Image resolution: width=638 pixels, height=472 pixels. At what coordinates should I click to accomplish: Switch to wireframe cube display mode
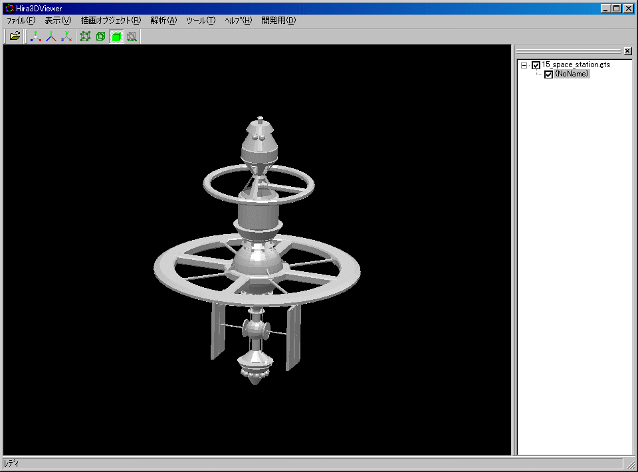click(x=100, y=37)
